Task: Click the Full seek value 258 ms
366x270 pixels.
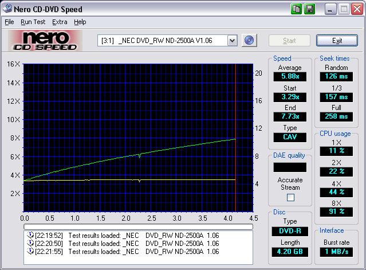Action: coord(336,116)
